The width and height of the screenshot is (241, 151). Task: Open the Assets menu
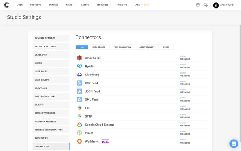coord(85,5)
